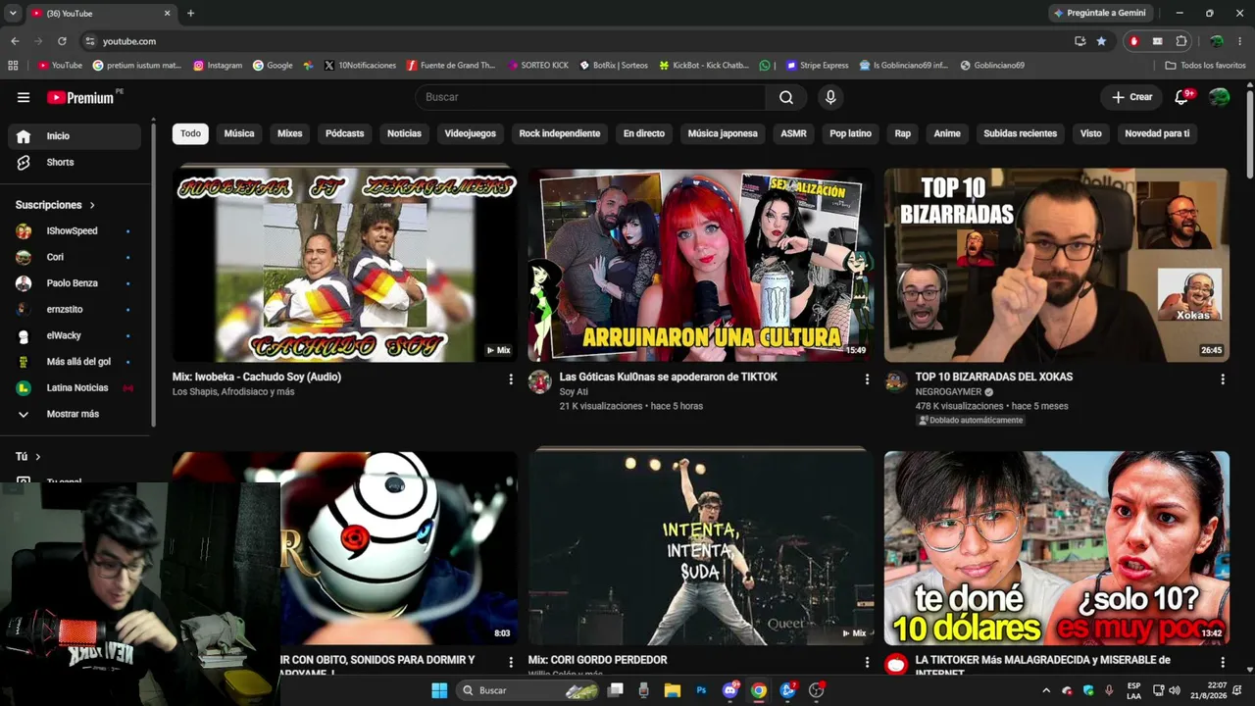Open the tab search dropdown arrow
The height and width of the screenshot is (706, 1255).
(13, 13)
